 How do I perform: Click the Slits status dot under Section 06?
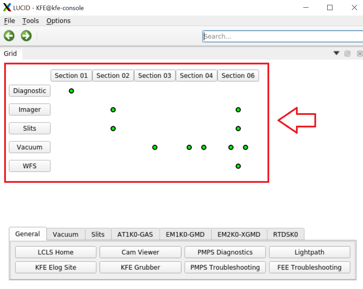tap(238, 128)
